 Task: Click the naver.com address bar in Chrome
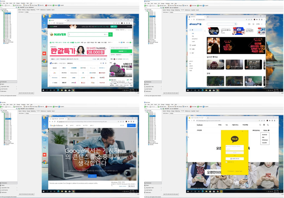tap(84, 23)
